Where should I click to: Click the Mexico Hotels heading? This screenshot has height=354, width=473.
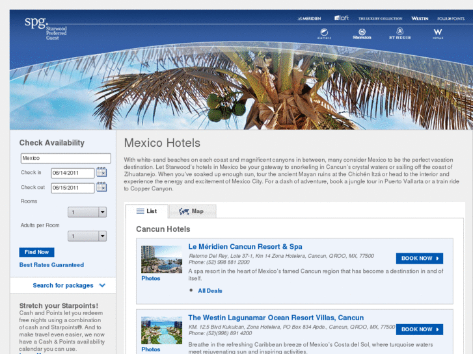[x=162, y=143]
